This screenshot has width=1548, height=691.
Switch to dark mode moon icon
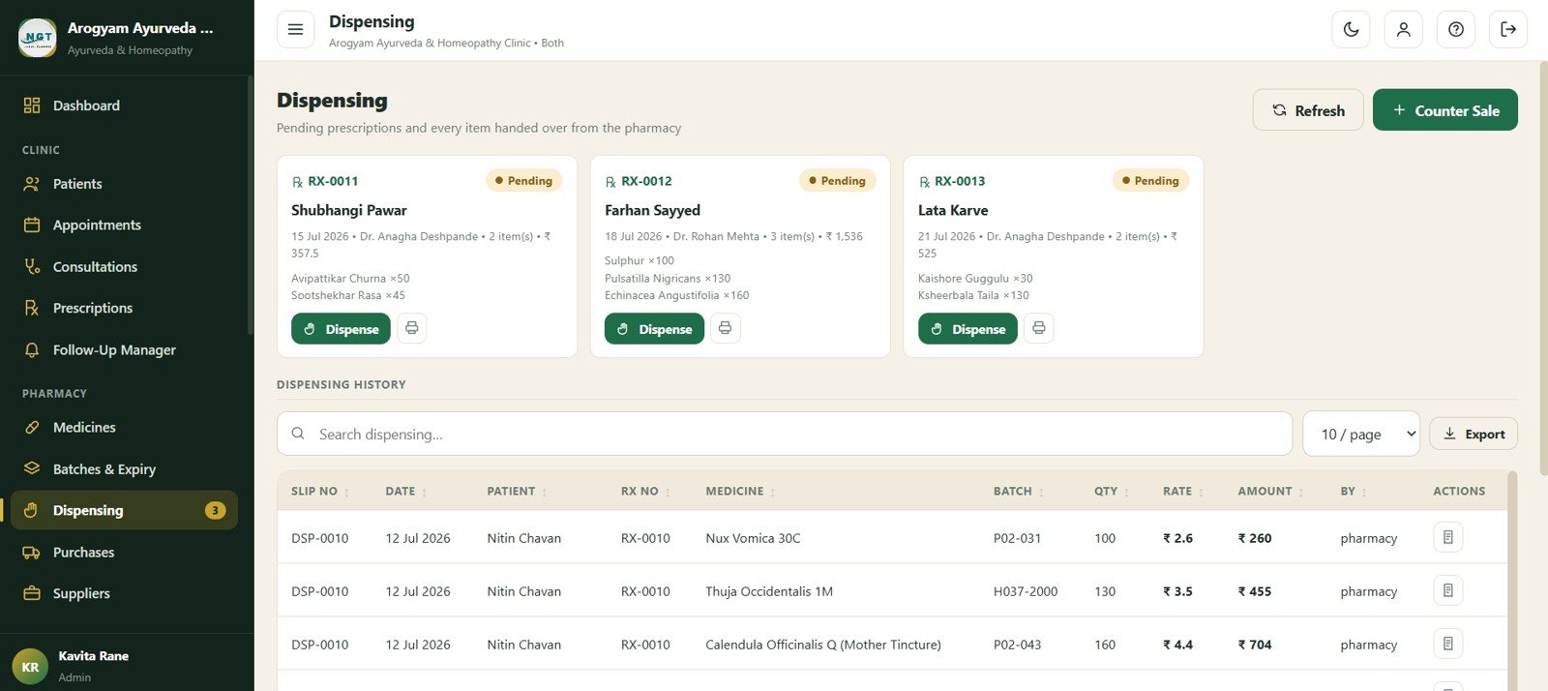click(1351, 29)
